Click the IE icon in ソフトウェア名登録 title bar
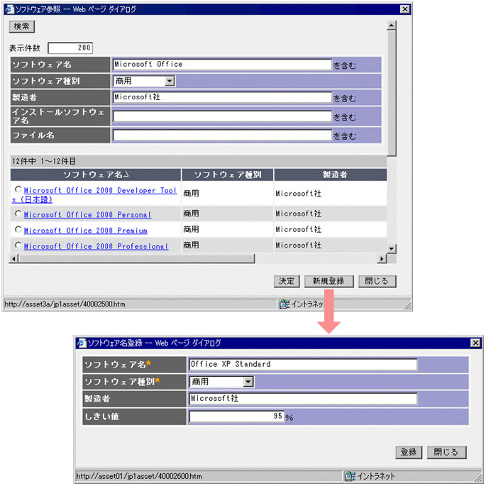This screenshot has height=486, width=486. [x=82, y=343]
